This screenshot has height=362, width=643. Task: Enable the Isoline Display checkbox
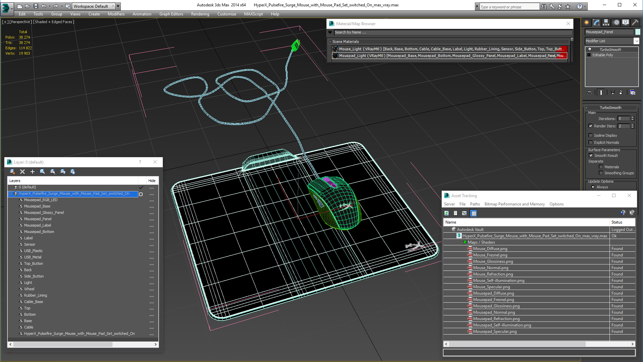pos(591,135)
